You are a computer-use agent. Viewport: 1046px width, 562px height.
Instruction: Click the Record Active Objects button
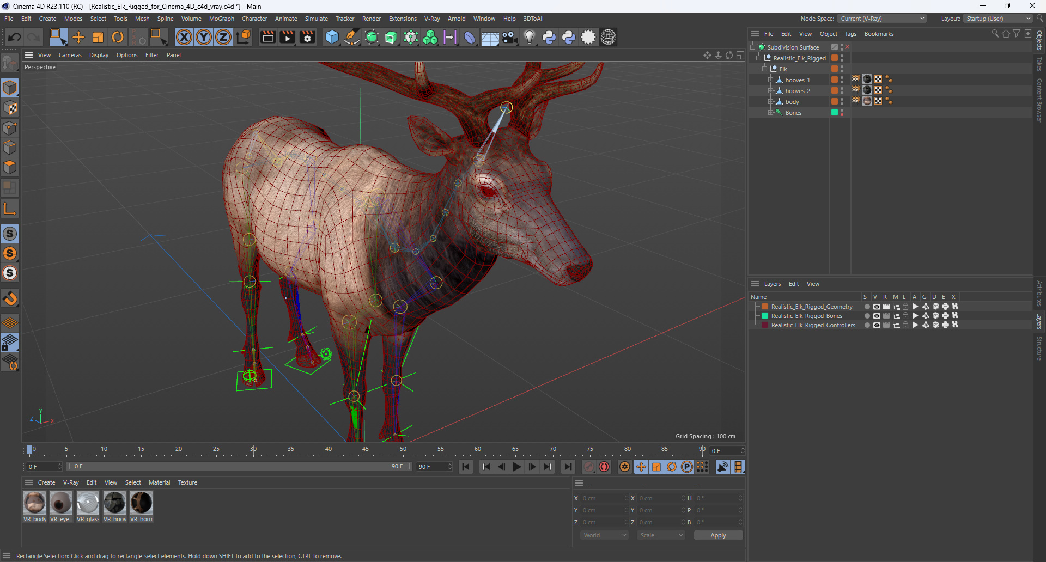(x=589, y=467)
